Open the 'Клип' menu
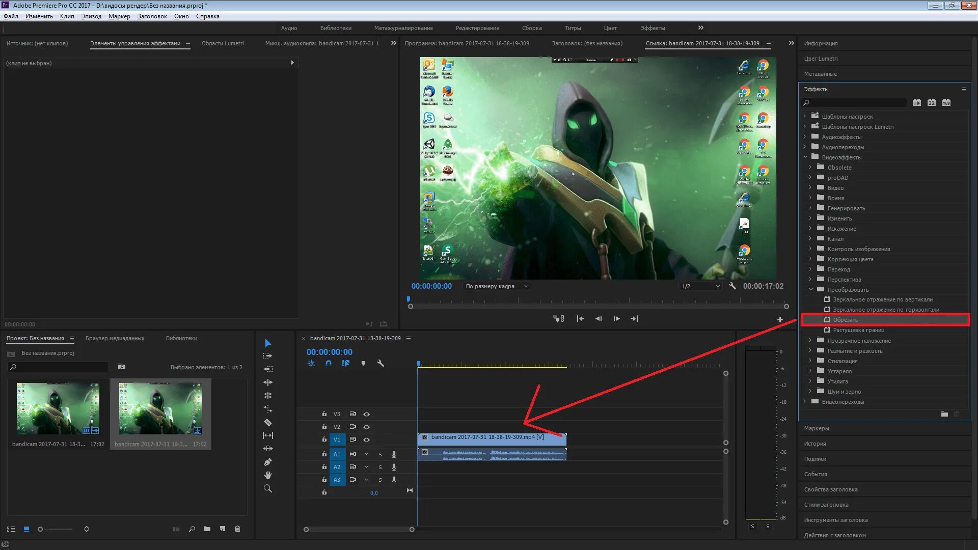The width and height of the screenshot is (978, 550). pos(67,16)
